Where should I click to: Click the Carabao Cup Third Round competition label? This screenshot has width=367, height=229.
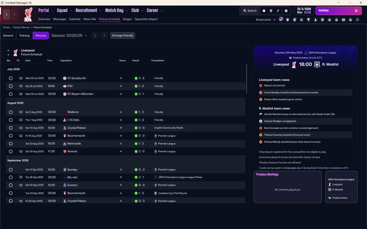pyautogui.click(x=170, y=193)
